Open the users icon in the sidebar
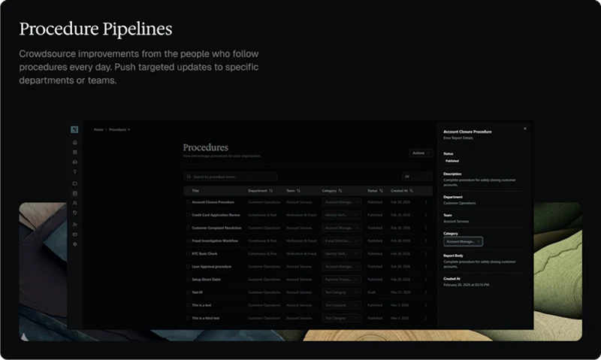The image size is (601, 360). pyautogui.click(x=74, y=203)
